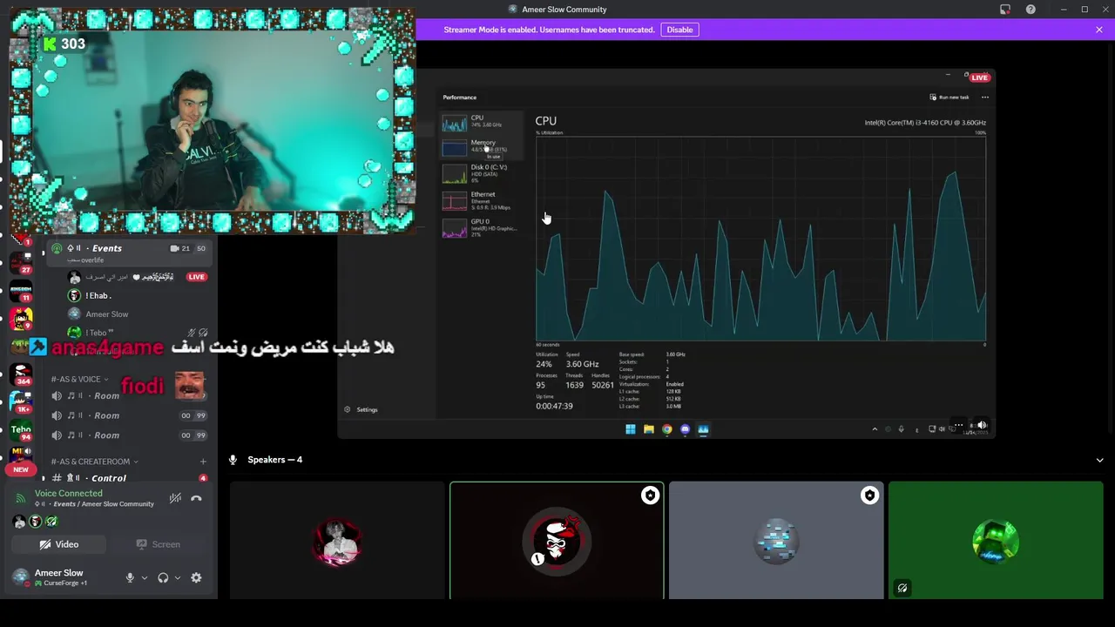This screenshot has height=627, width=1115.
Task: Click the camera icon on Events channel row
Action: pos(174,248)
